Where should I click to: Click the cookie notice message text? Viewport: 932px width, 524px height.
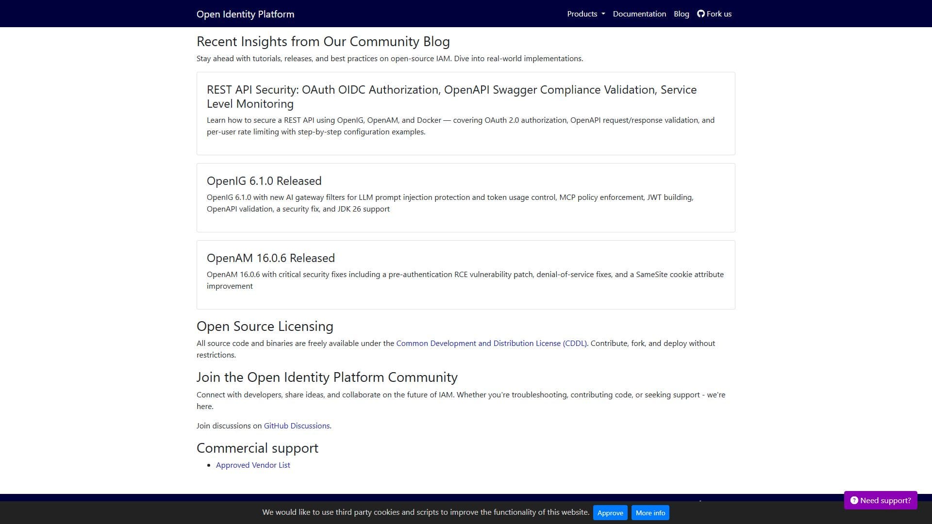point(426,512)
